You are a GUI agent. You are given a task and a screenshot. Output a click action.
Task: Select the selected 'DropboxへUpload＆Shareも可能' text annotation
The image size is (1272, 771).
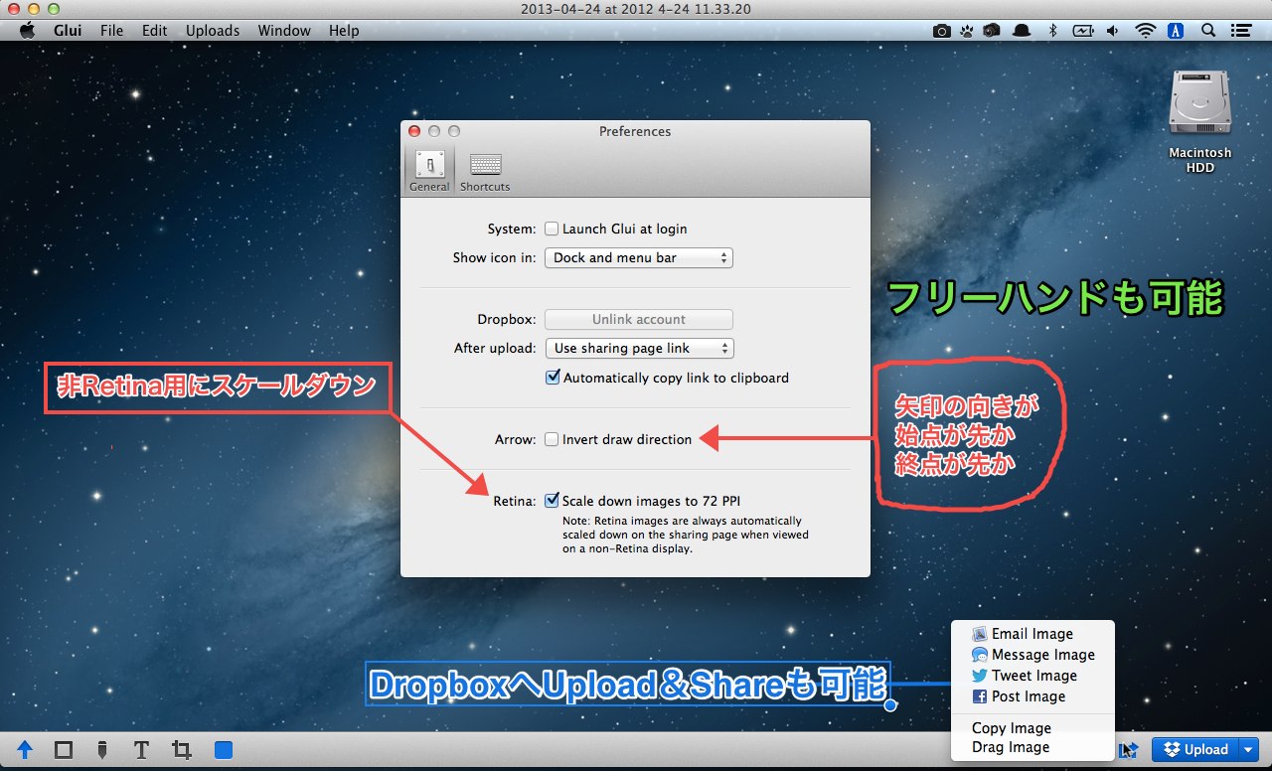click(628, 685)
